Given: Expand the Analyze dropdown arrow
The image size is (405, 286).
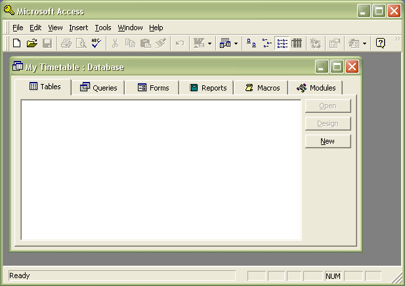Looking at the screenshot, I should [x=236, y=43].
